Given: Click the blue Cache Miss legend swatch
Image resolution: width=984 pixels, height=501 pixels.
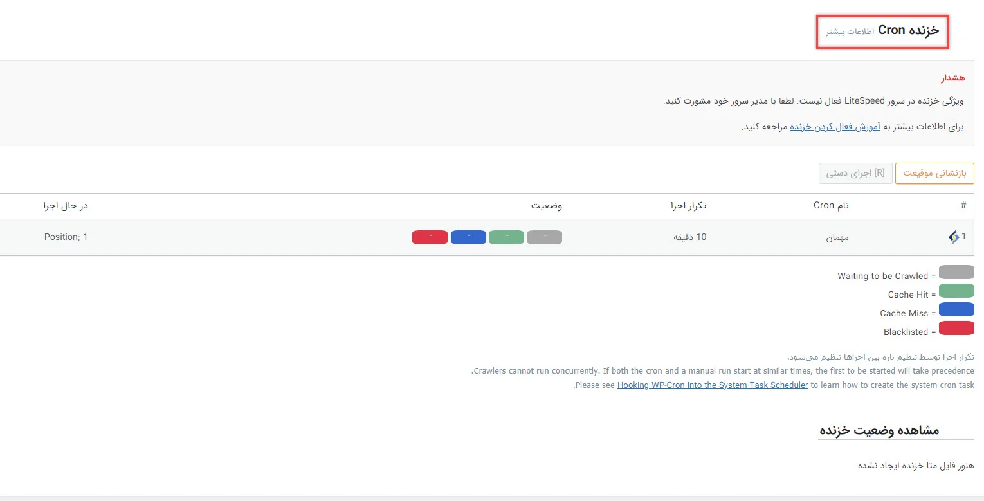Looking at the screenshot, I should pyautogui.click(x=956, y=309).
